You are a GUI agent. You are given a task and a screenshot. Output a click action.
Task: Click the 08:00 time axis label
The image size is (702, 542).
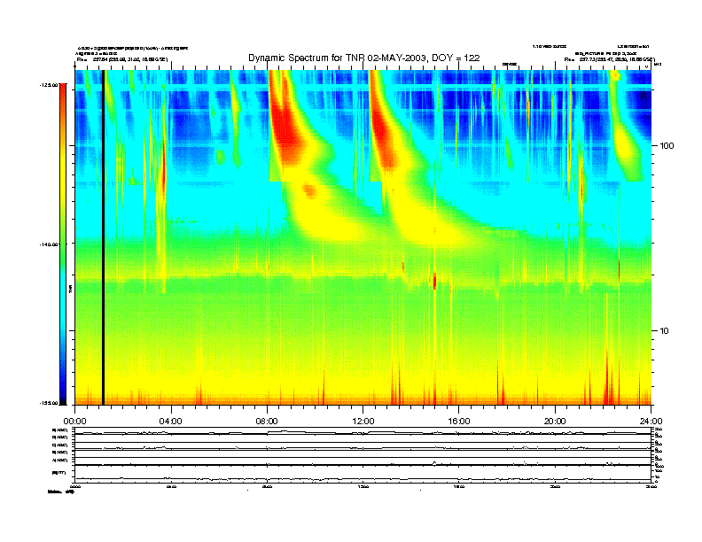(x=267, y=422)
